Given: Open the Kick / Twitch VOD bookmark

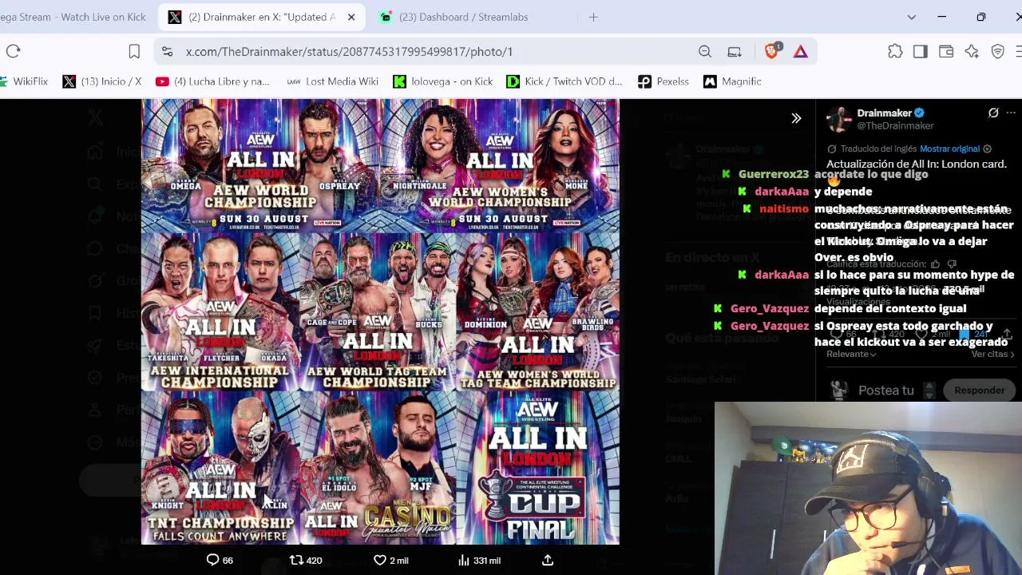Looking at the screenshot, I should 564,81.
